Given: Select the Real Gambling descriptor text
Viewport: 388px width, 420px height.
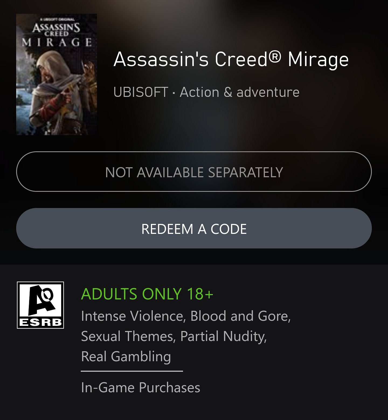Looking at the screenshot, I should 126,356.
